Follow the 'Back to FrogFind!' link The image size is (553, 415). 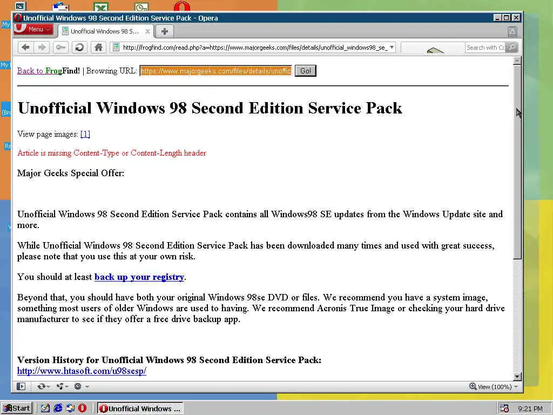click(x=49, y=71)
